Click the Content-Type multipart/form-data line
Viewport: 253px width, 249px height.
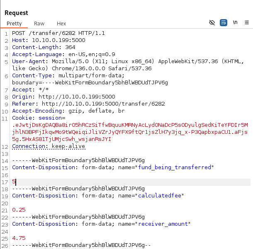click(68, 76)
